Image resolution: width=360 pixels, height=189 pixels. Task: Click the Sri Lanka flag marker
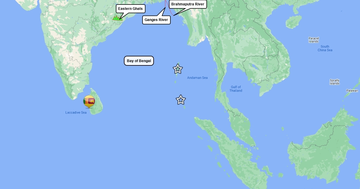tap(89, 101)
